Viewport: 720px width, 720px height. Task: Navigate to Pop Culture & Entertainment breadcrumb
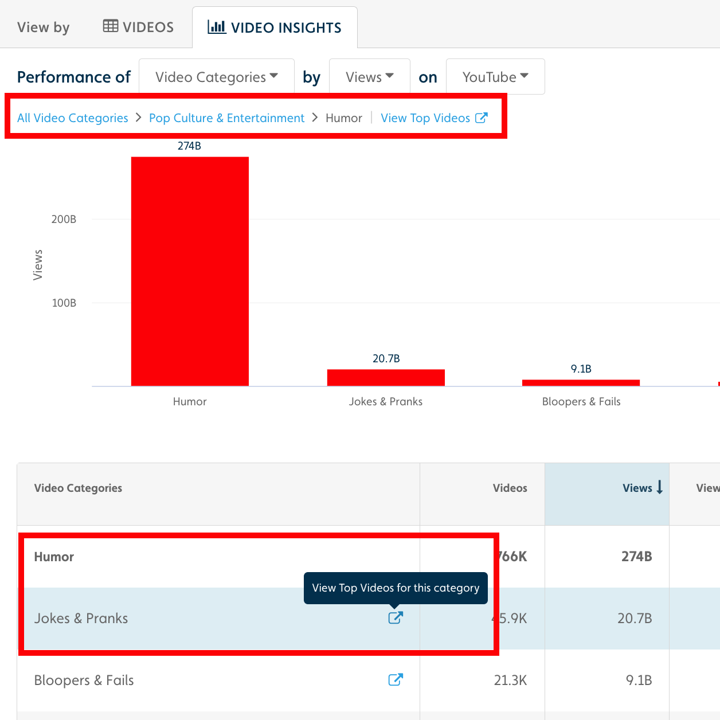tap(226, 118)
